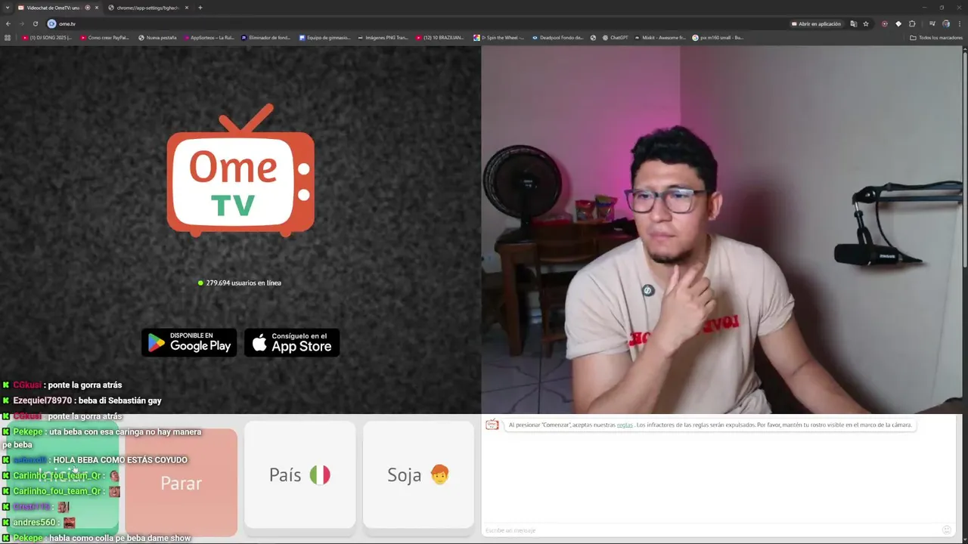Open the reglas link in the chat notice
Image resolution: width=968 pixels, height=544 pixels.
click(x=625, y=425)
